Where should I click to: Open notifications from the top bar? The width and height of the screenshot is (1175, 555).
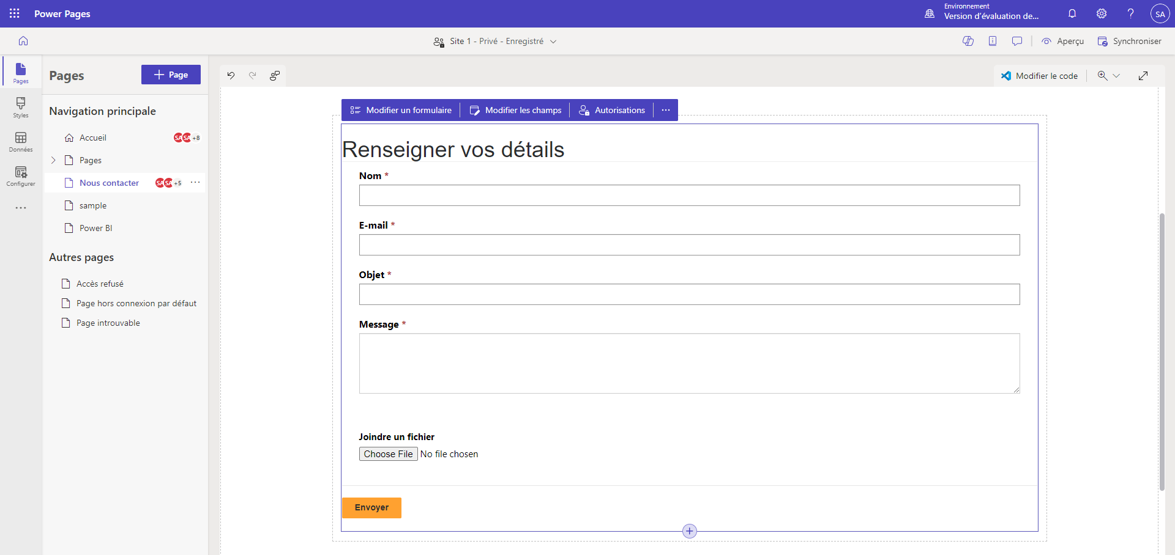(1072, 13)
